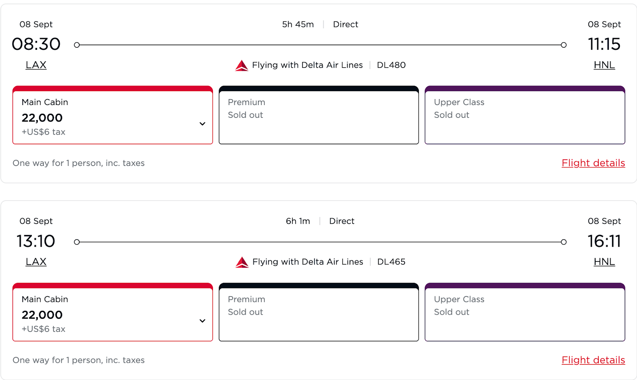Click the Delta logo on flight DL480
The height and width of the screenshot is (380, 637).
tap(242, 65)
